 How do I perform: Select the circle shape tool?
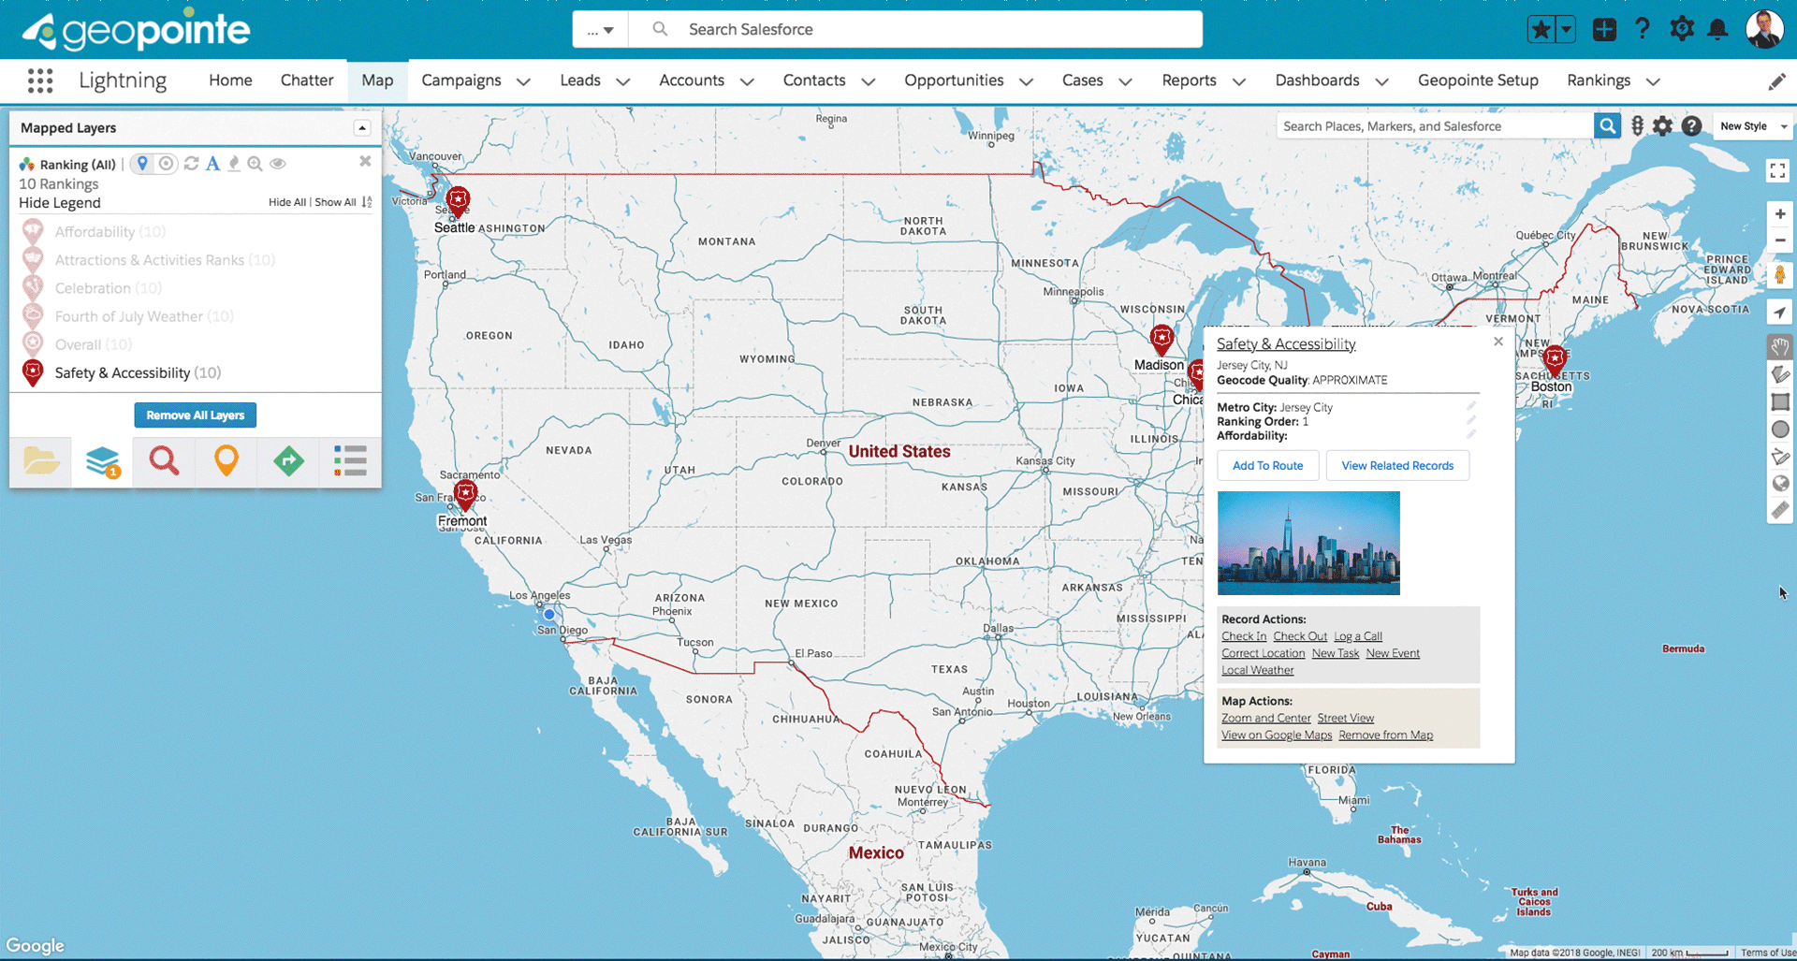[1779, 430]
